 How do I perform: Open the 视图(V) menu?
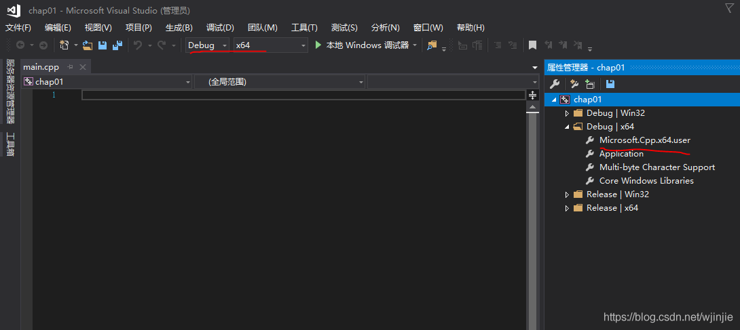(x=98, y=28)
